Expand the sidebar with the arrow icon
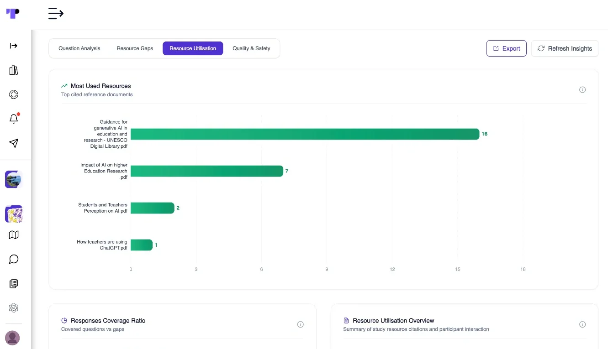 pyautogui.click(x=14, y=46)
